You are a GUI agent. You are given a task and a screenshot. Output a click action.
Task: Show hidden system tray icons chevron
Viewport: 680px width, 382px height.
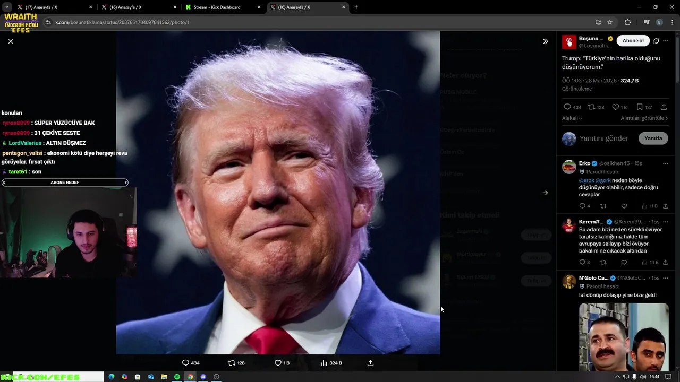click(617, 377)
